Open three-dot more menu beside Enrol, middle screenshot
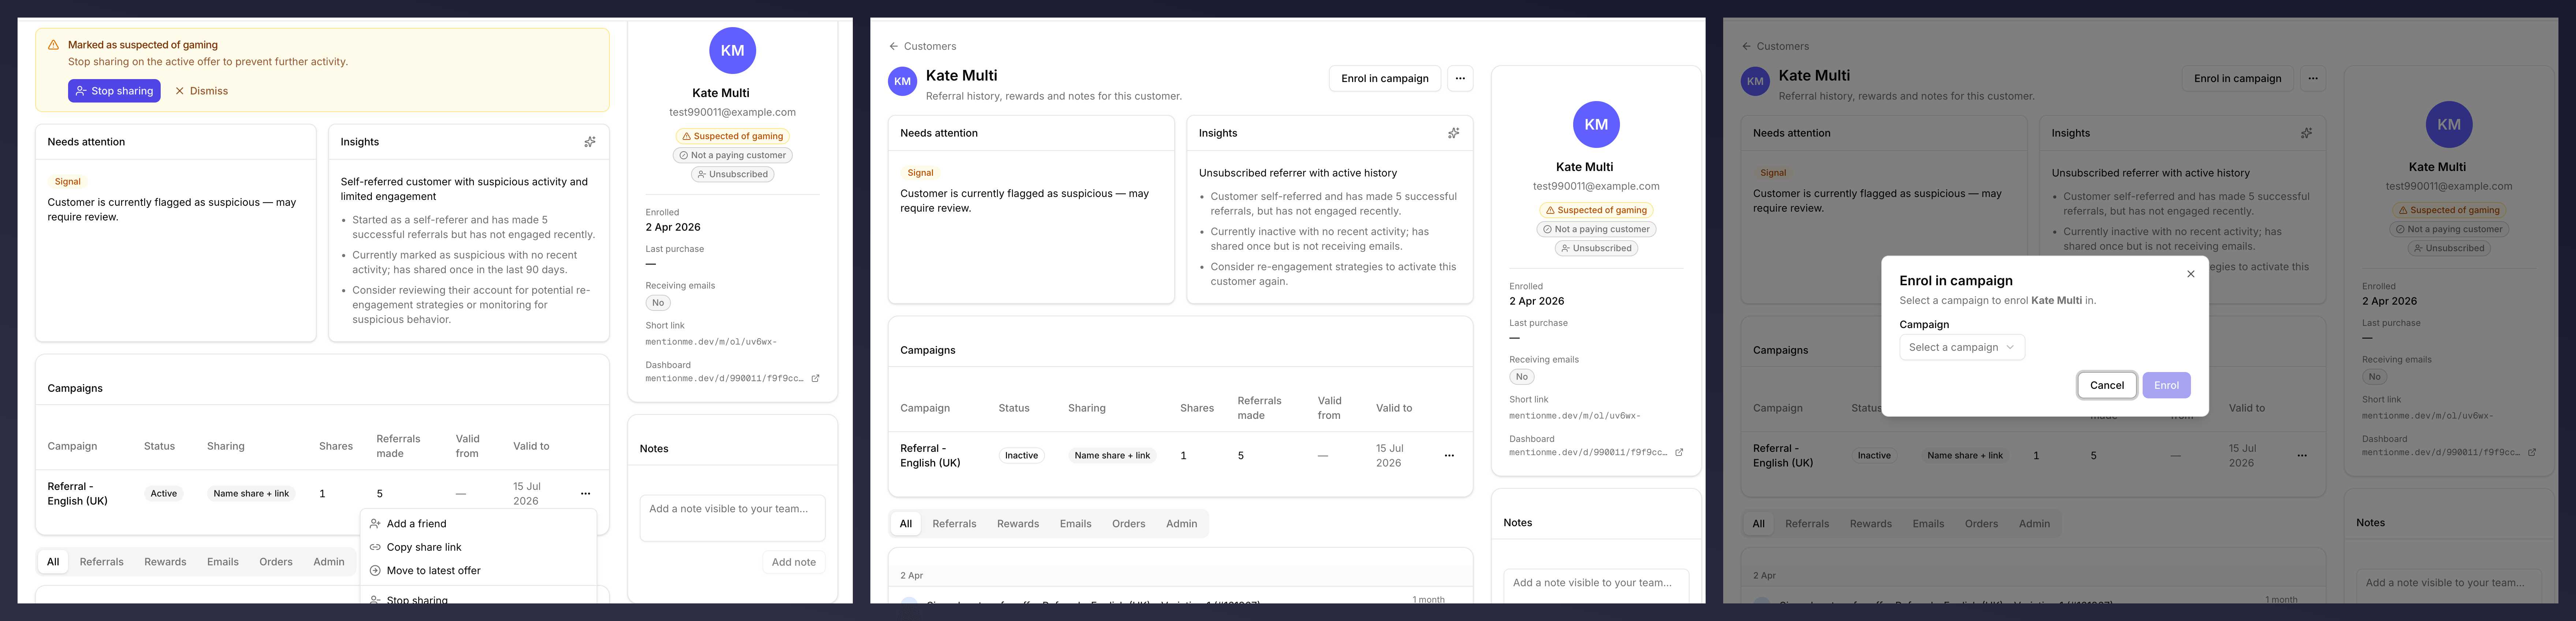Viewport: 2576px width, 621px height. (1460, 79)
